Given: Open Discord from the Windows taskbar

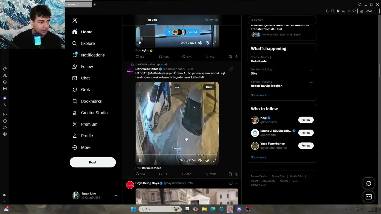Looking at the screenshot, I should [239, 209].
